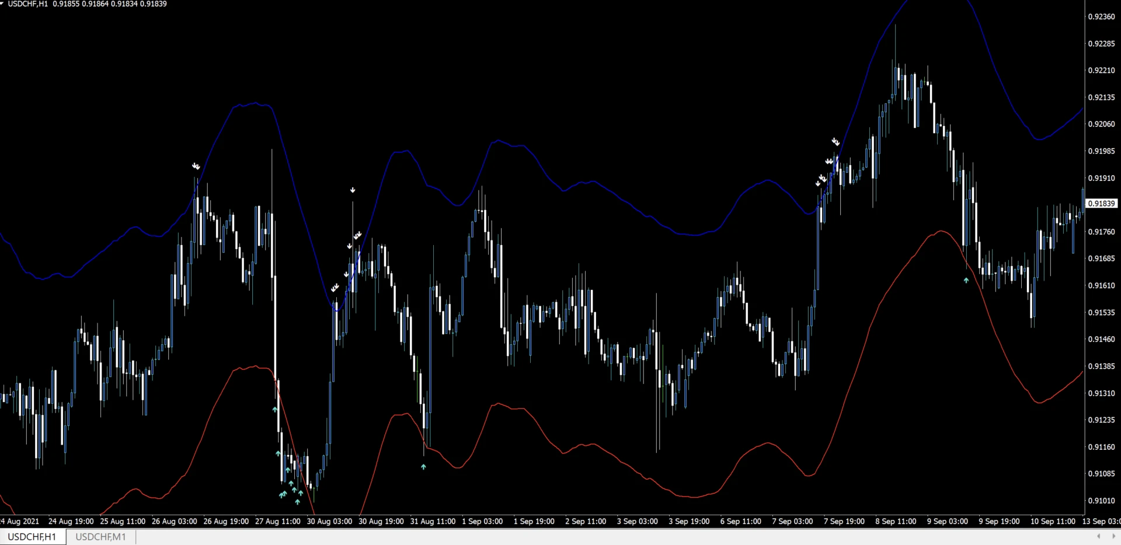Click the 1 Sep 03:00 label on time axis
Screen dimensions: 1121x545
tap(482, 521)
